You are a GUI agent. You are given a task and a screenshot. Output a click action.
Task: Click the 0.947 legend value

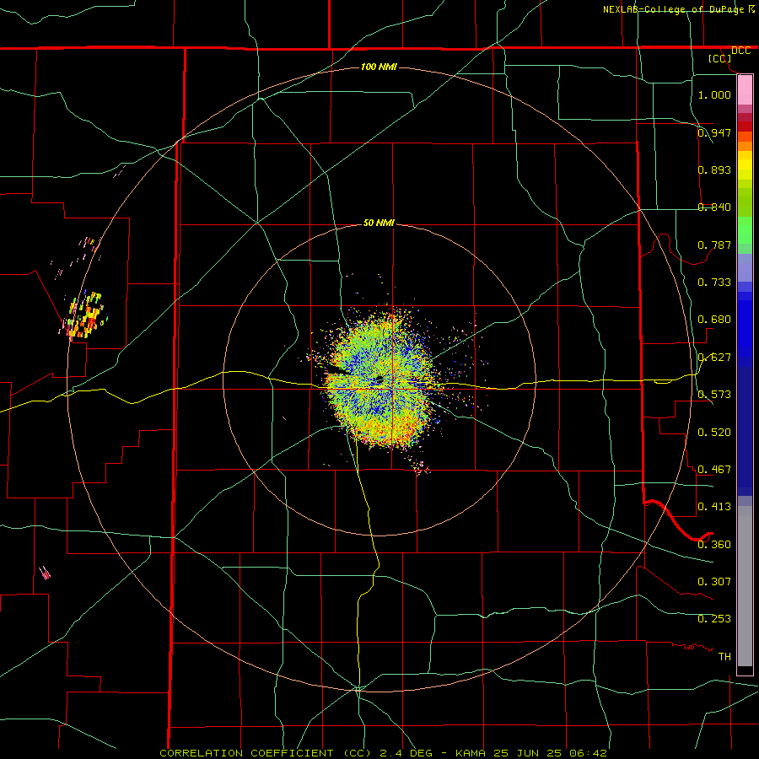click(x=714, y=132)
